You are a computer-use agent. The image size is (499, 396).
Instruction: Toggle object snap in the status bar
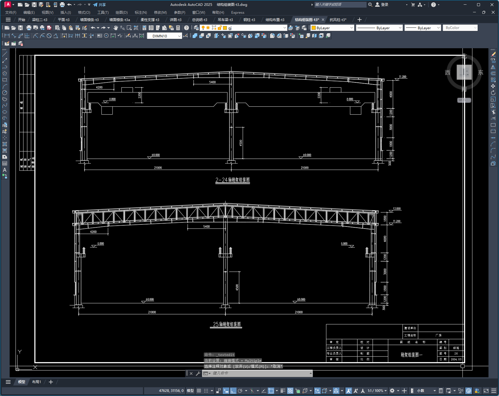coord(271,391)
